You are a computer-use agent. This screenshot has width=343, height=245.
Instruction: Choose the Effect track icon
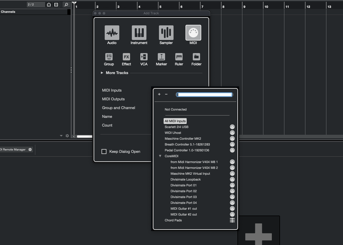(127, 57)
